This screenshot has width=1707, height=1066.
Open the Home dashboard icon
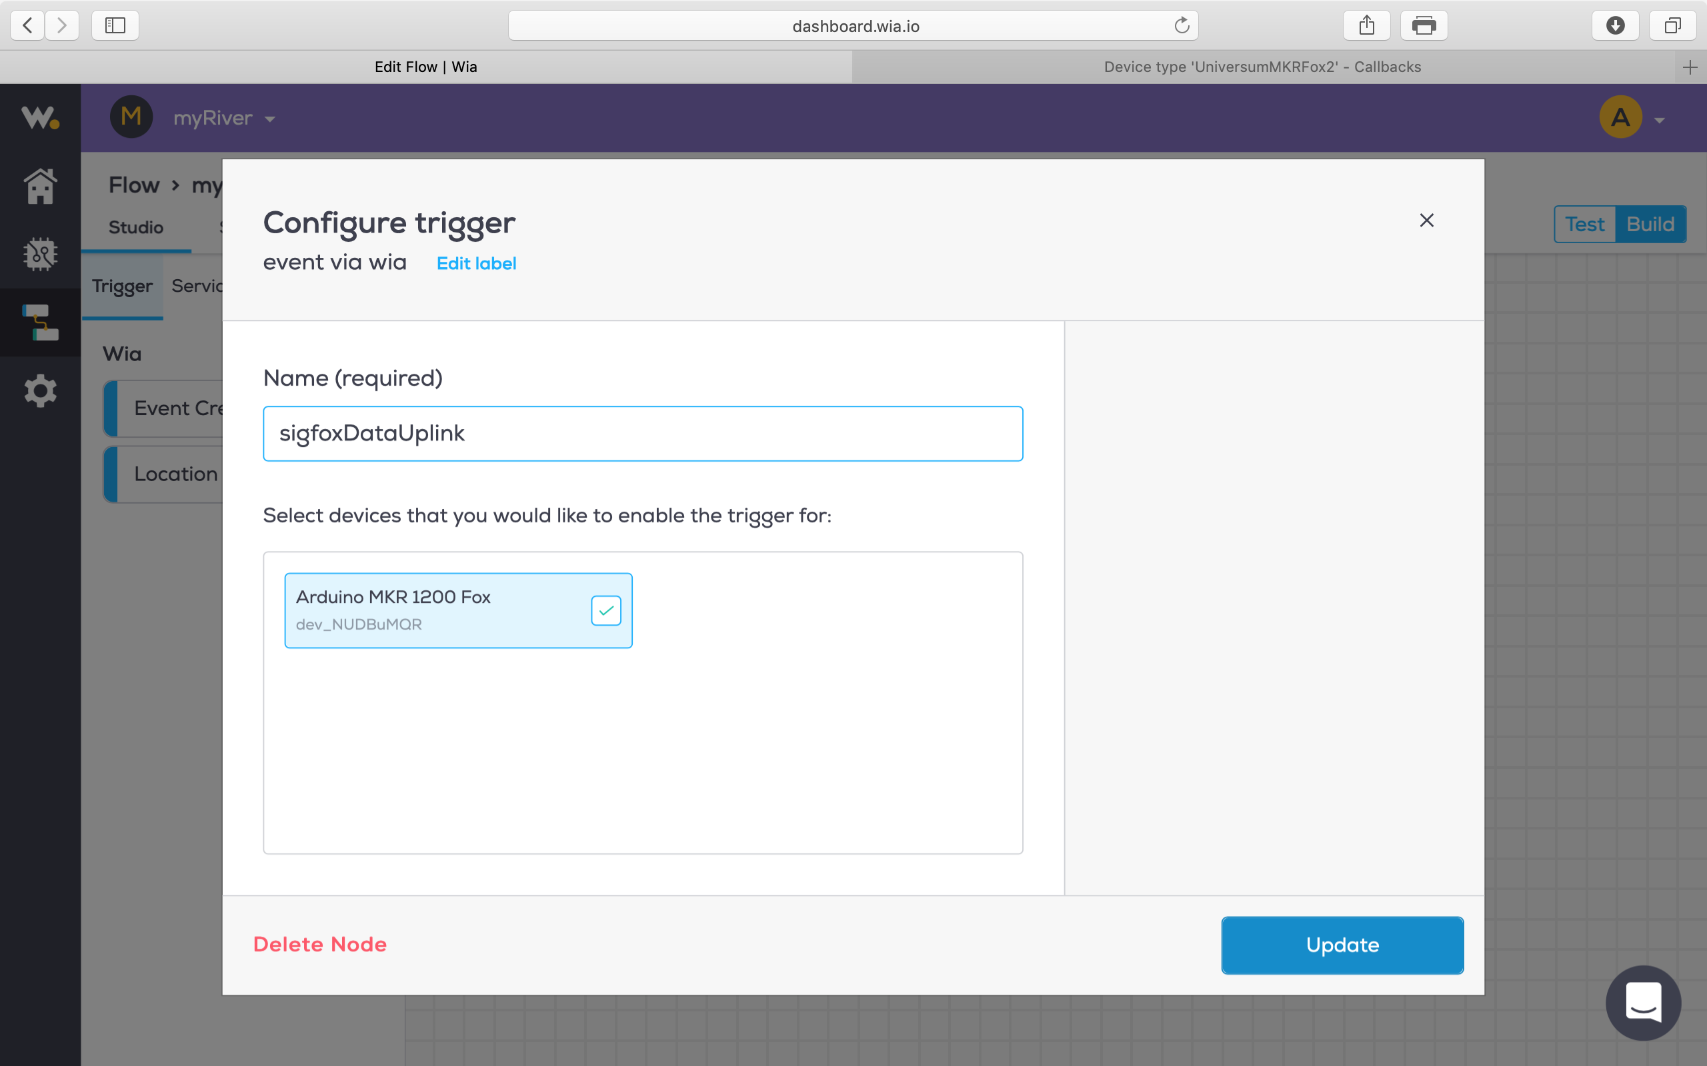(x=40, y=187)
